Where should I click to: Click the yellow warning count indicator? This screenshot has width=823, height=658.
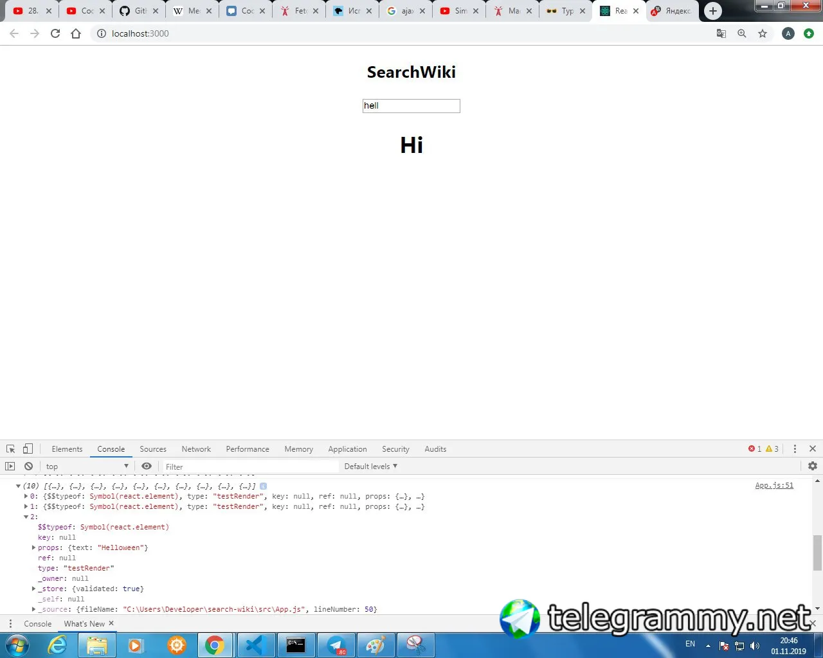772,449
